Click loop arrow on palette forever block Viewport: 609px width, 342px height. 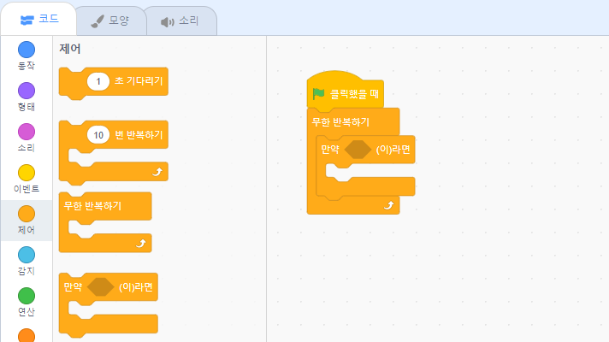pos(140,244)
